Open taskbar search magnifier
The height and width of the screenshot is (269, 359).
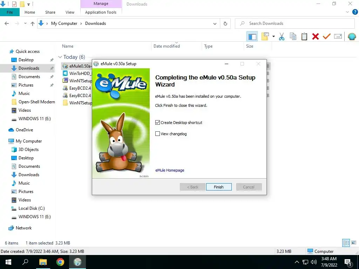[25, 262]
